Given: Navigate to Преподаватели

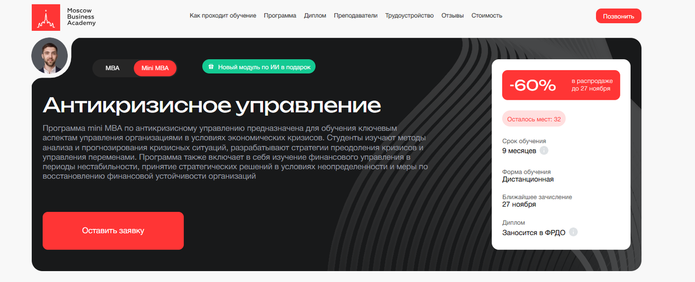Looking at the screenshot, I should pos(356,16).
